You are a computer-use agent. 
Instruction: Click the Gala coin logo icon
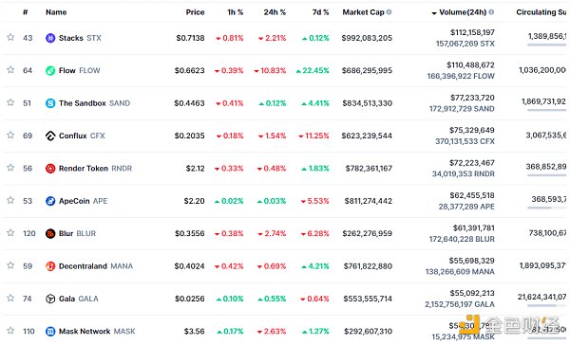[50, 299]
